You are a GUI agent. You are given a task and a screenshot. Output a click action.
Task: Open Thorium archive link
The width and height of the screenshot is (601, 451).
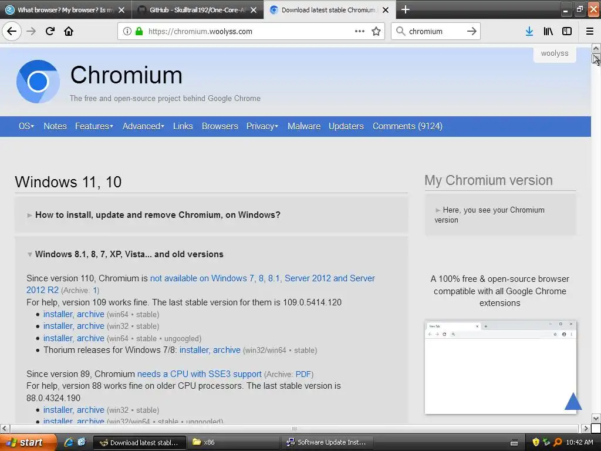pyautogui.click(x=227, y=350)
